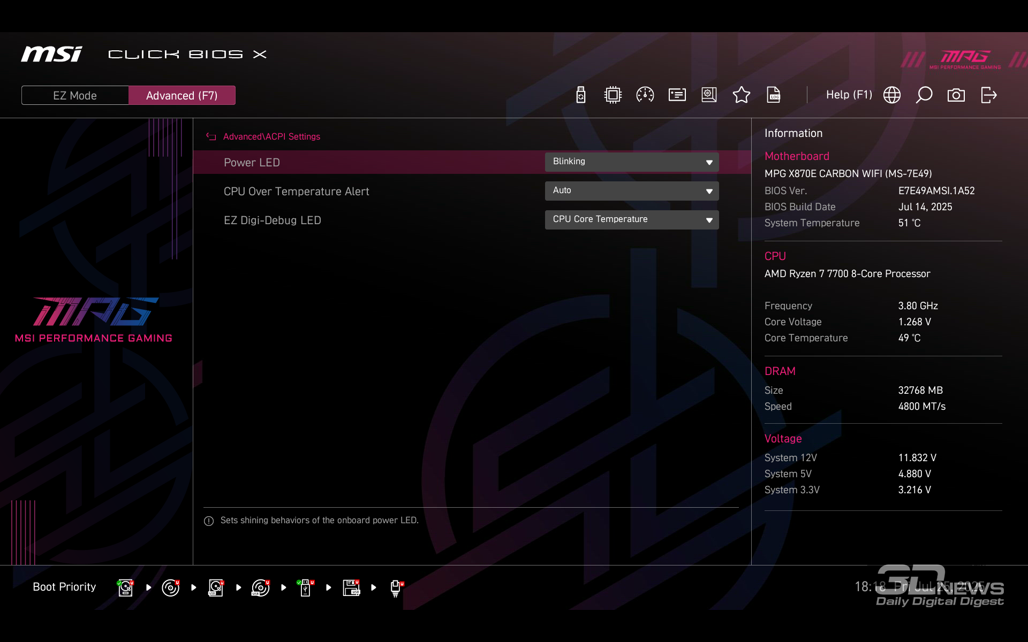Click the 3.80 GHz frequency value
Viewport: 1028px width, 642px height.
(x=918, y=306)
